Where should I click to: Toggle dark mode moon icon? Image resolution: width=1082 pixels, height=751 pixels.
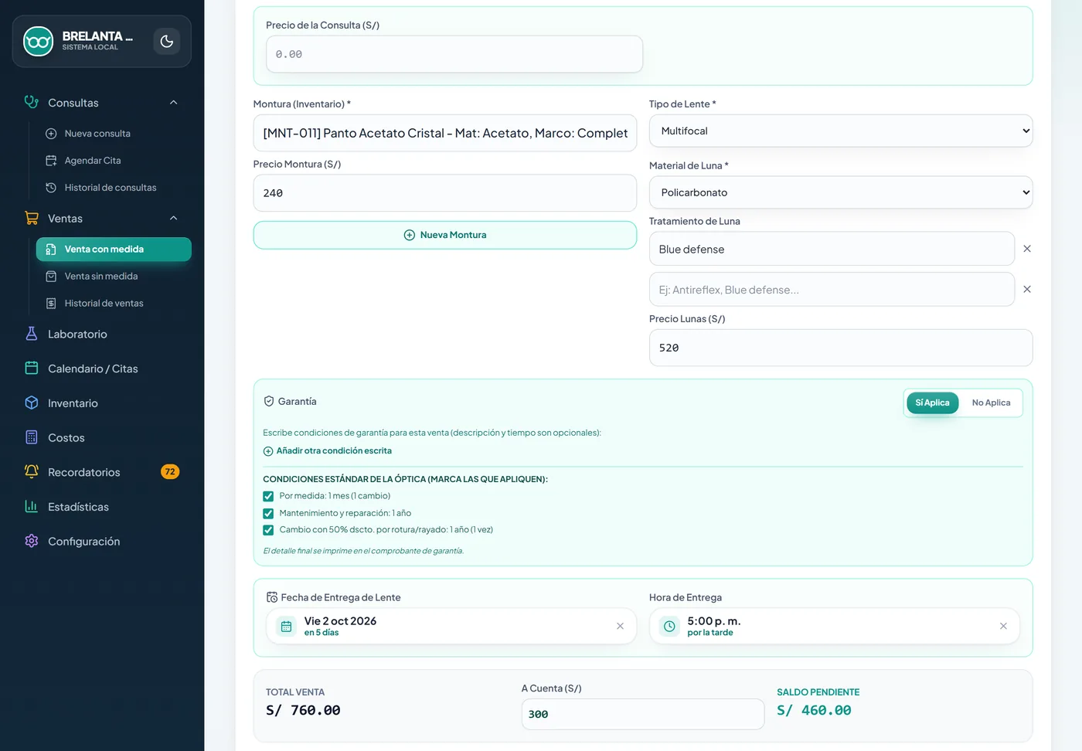point(166,42)
